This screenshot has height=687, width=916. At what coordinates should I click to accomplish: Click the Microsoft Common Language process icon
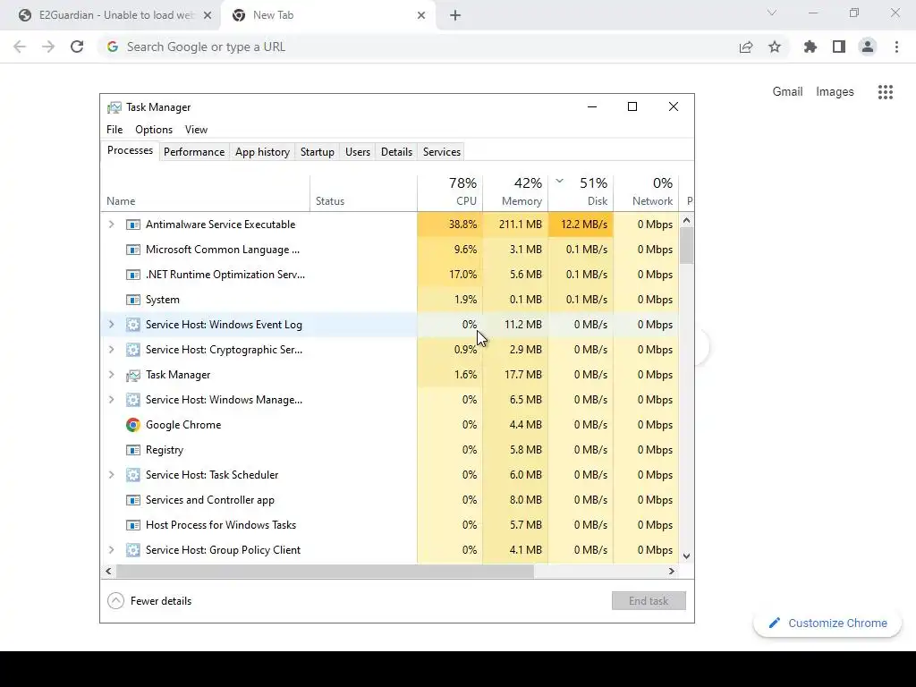click(x=133, y=250)
